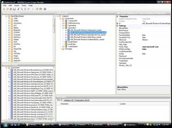Save the answer file with the floppy icon

pos(14,9)
